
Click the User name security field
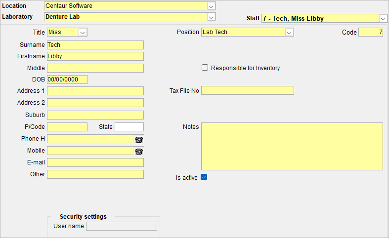(x=122, y=226)
